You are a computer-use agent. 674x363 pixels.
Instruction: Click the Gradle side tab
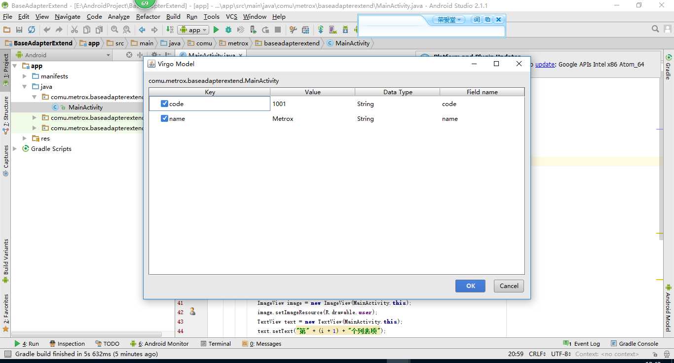pyautogui.click(x=668, y=67)
